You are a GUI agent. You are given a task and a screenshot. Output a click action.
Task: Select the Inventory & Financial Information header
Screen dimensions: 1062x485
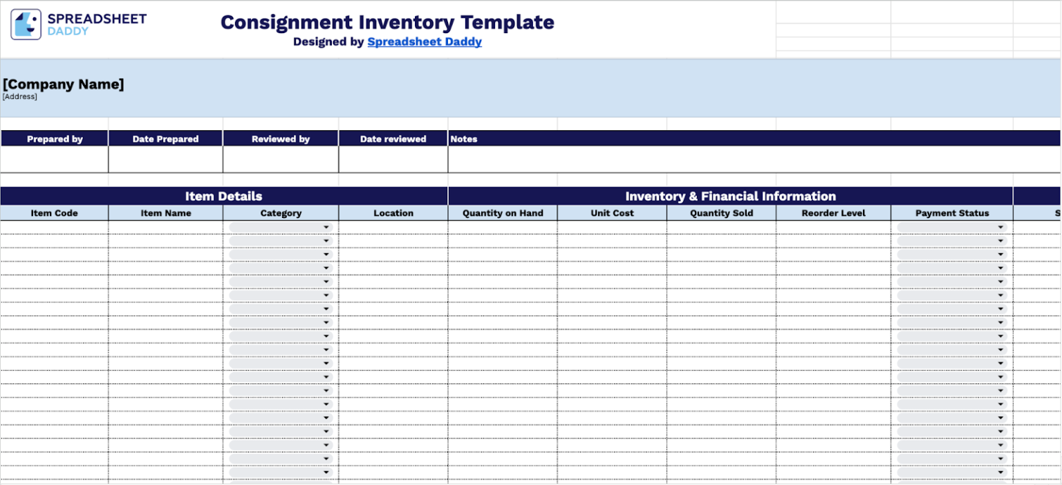click(x=730, y=196)
